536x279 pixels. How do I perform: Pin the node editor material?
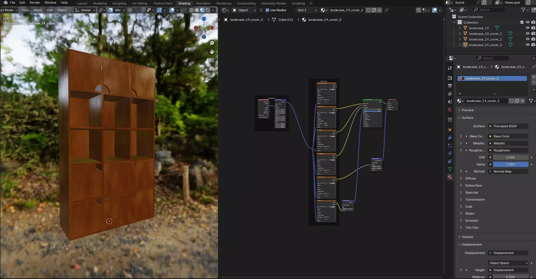(387, 10)
